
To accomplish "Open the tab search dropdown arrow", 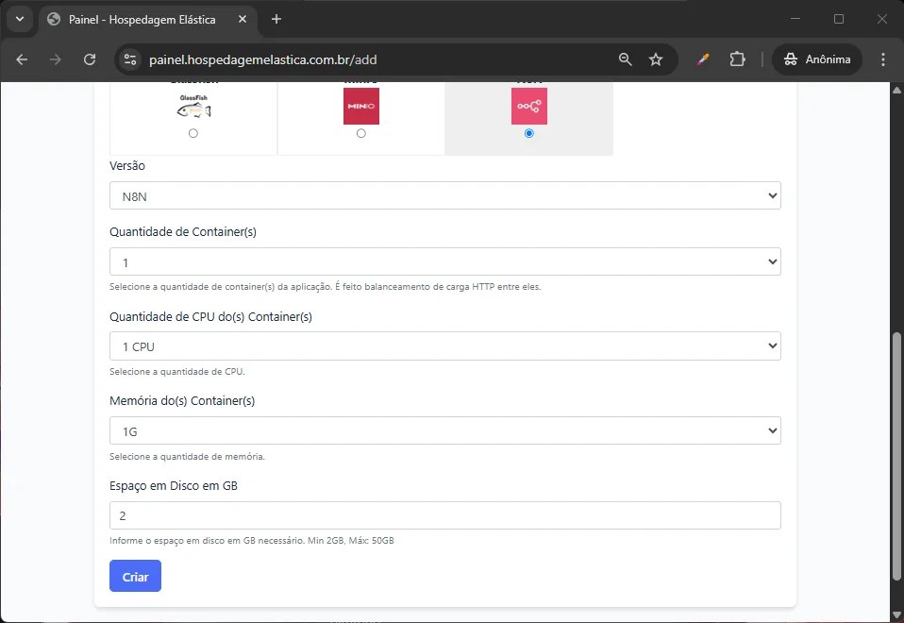I will coord(20,19).
